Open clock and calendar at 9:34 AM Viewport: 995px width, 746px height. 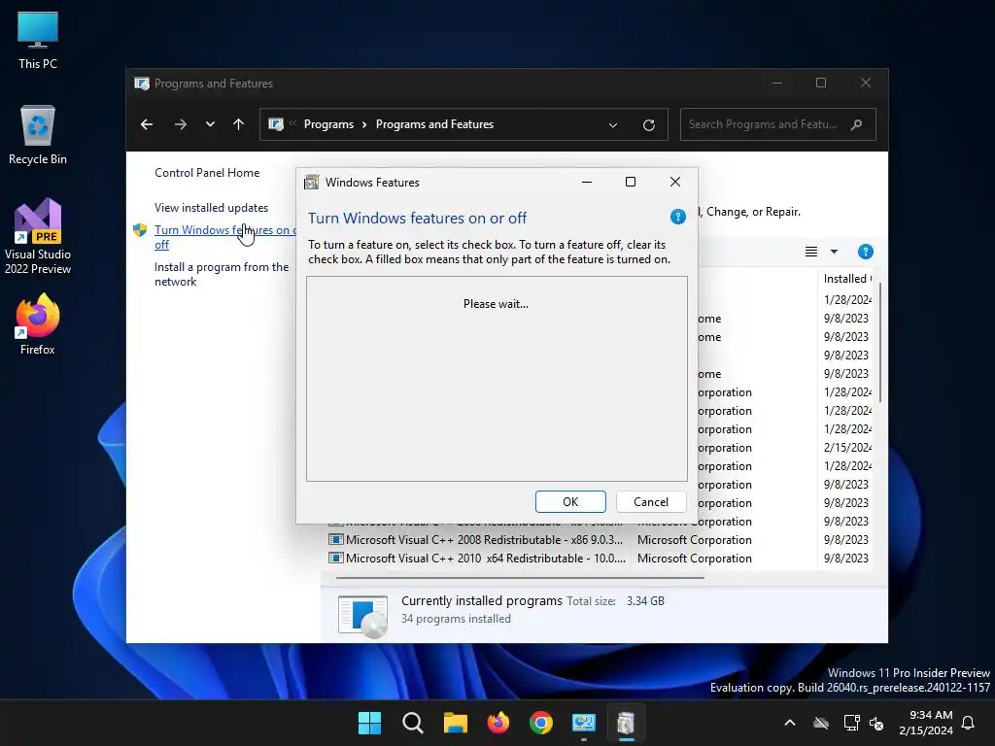tap(926, 723)
